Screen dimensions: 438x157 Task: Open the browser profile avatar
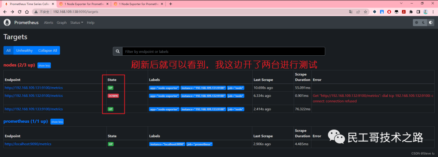click(x=425, y=12)
